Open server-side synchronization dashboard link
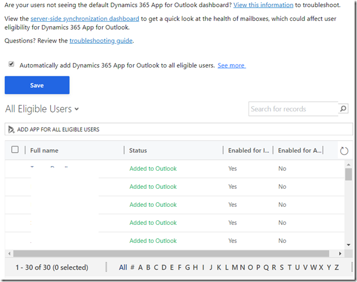The width and height of the screenshot is (357, 282). pos(85,19)
